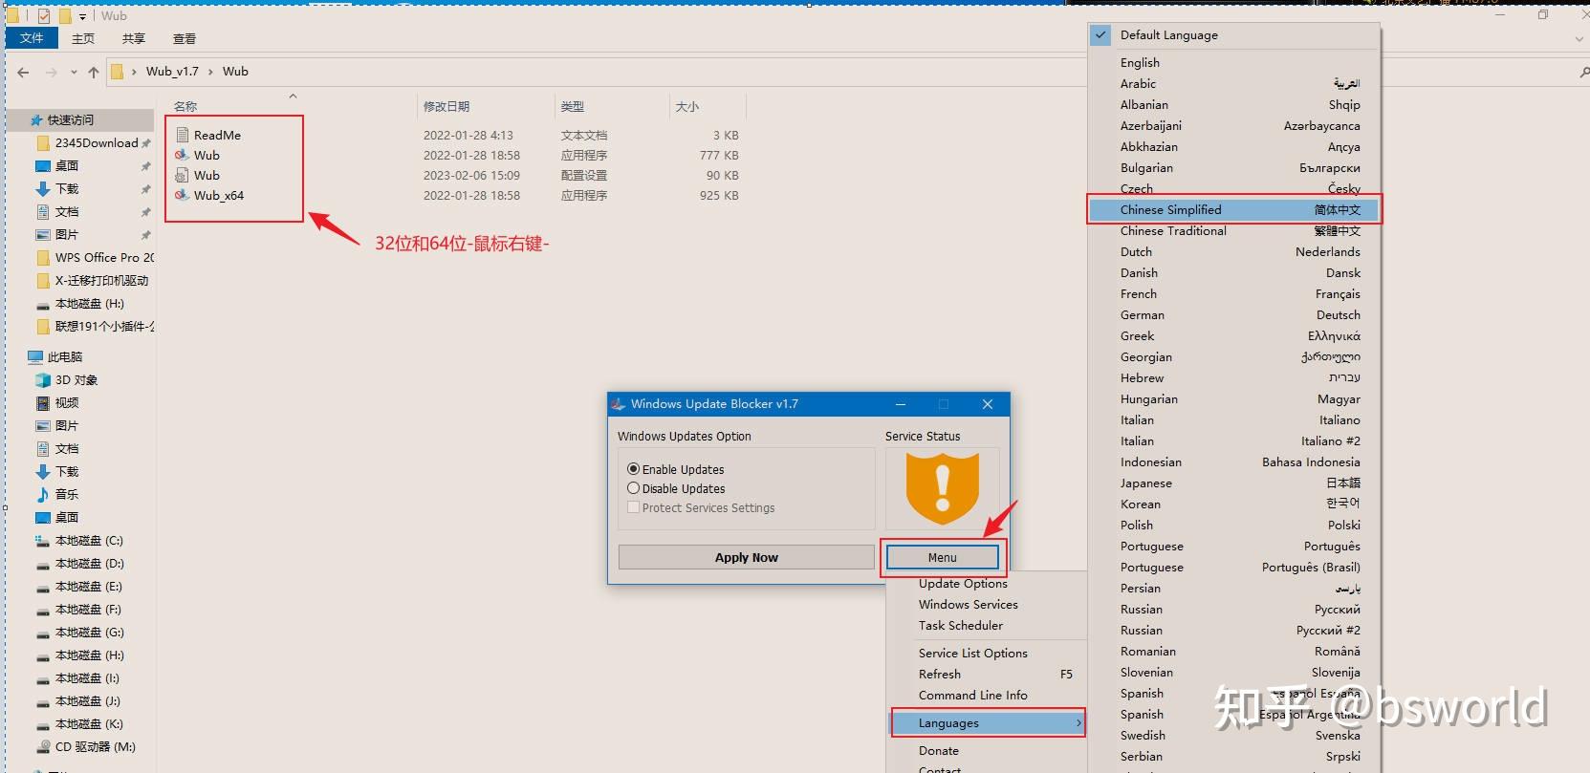Click the properties checkmark icon in title bar
Screen dimensions: 1590x773
44,16
